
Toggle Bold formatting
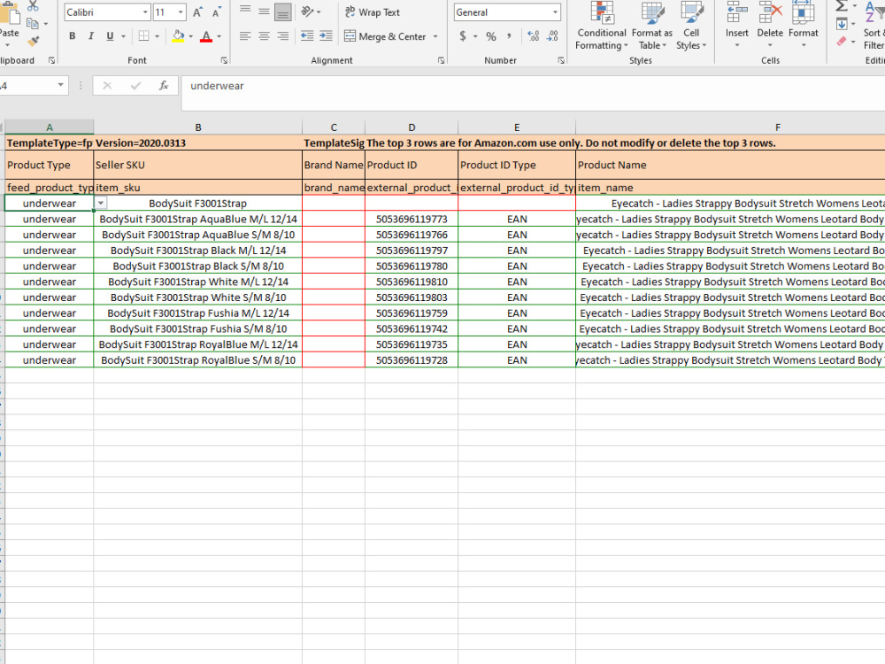click(73, 36)
